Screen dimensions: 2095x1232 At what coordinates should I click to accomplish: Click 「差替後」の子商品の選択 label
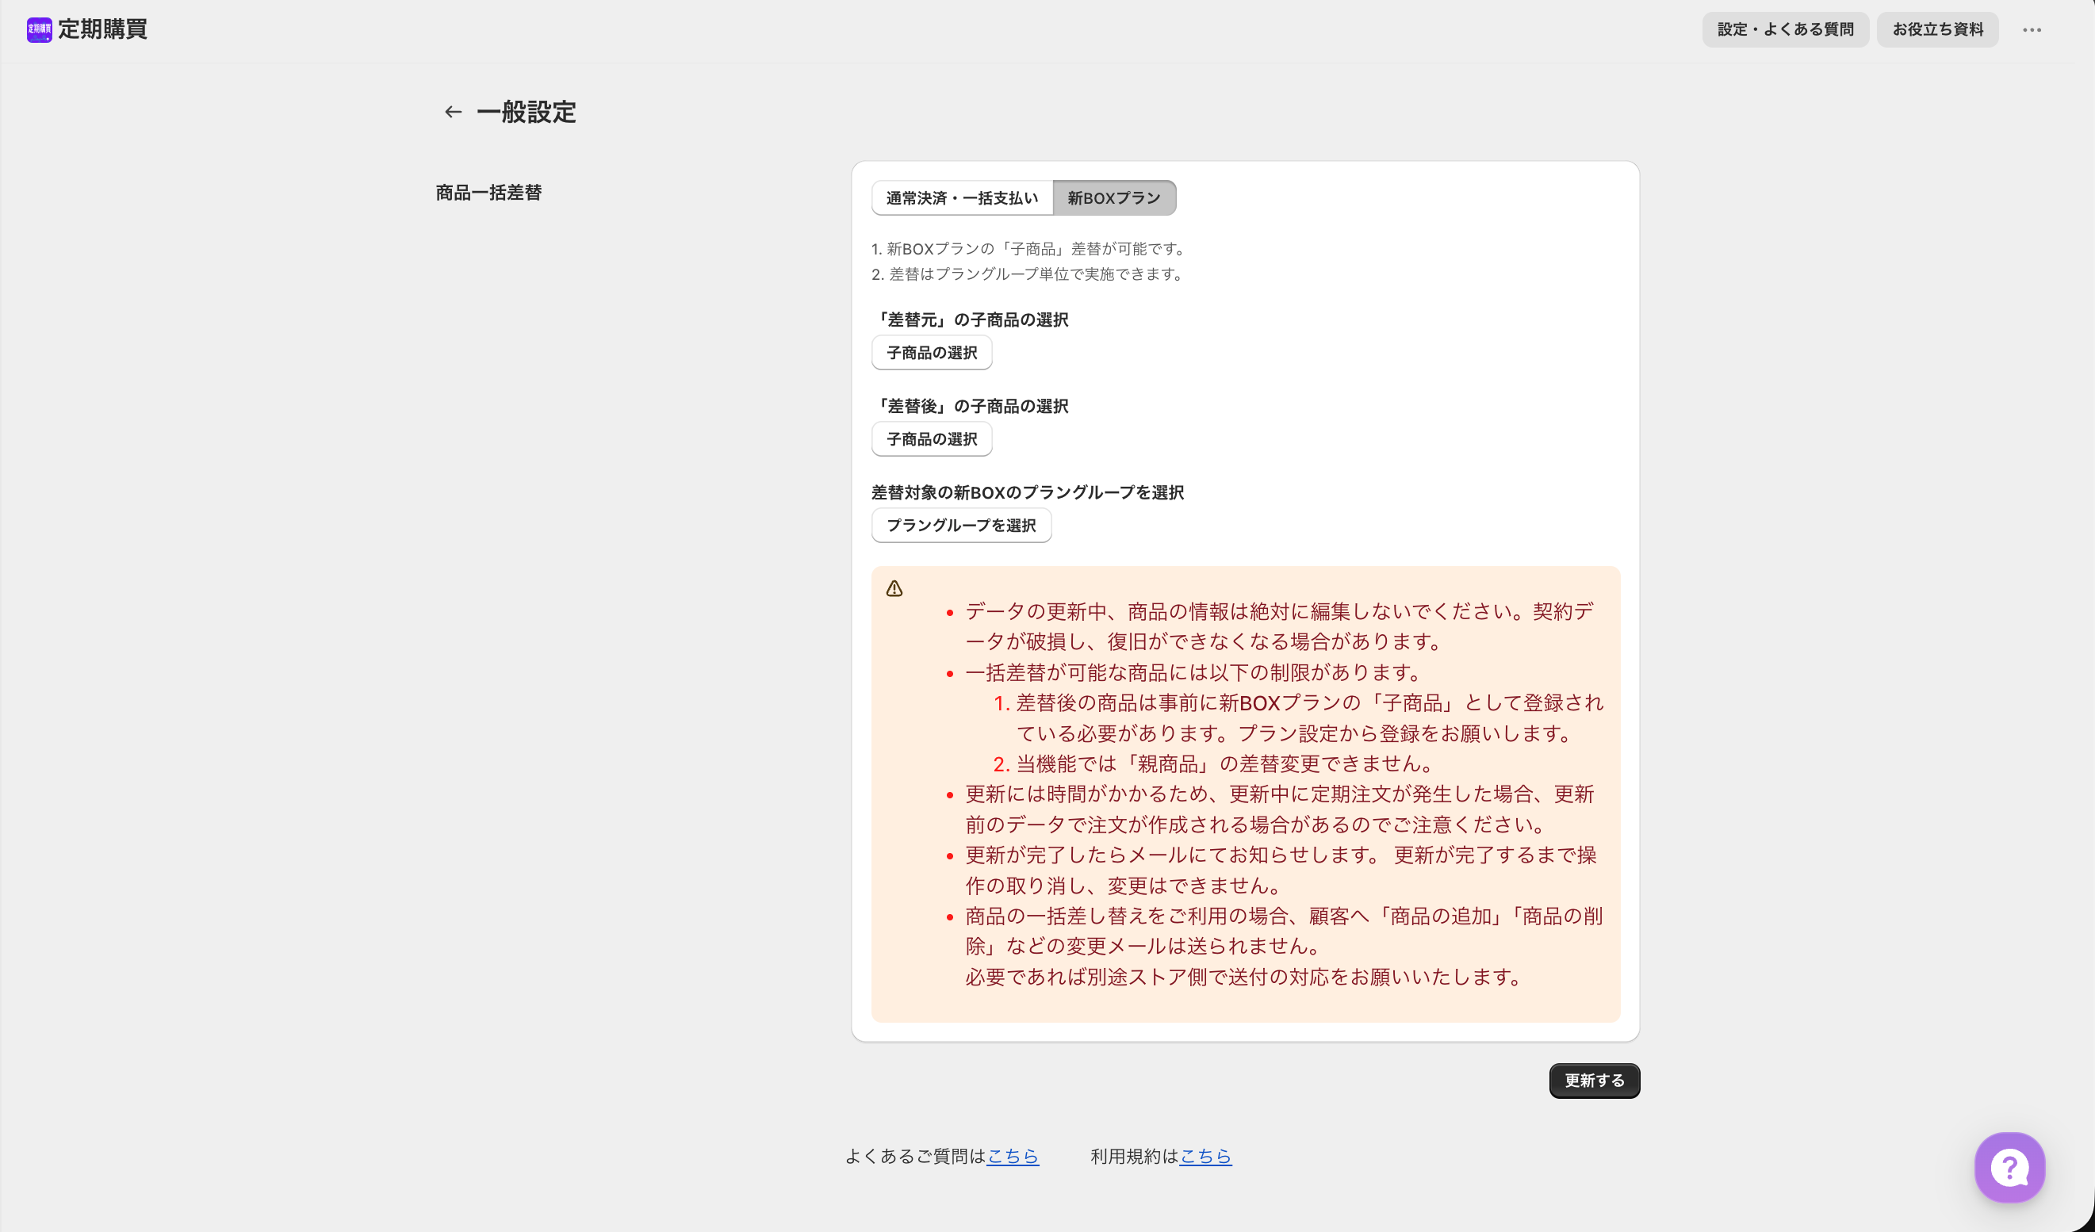970,407
